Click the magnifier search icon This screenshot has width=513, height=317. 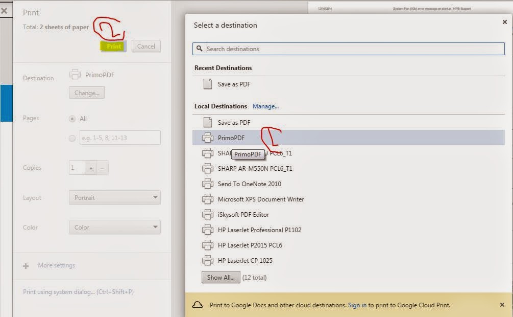click(x=199, y=49)
